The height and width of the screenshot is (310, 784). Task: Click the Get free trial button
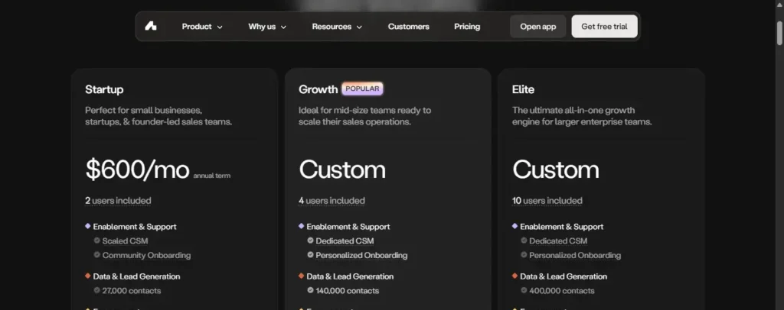[x=605, y=27]
